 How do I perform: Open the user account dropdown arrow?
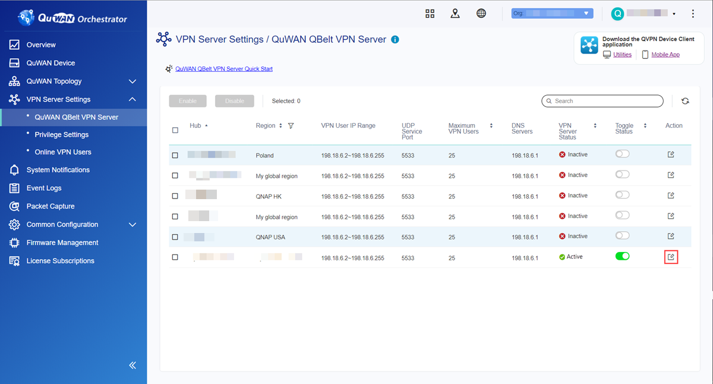coord(674,14)
